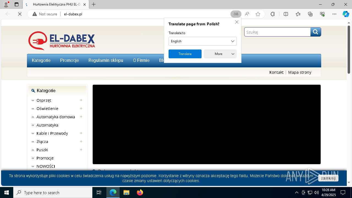The height and width of the screenshot is (198, 352).
Task: Expand the More options dropdown
Action: (220, 54)
